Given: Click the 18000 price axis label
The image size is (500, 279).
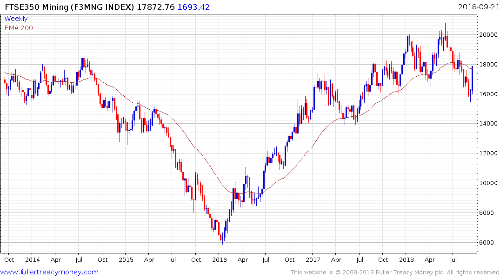Looking at the screenshot, I should click(489, 64).
